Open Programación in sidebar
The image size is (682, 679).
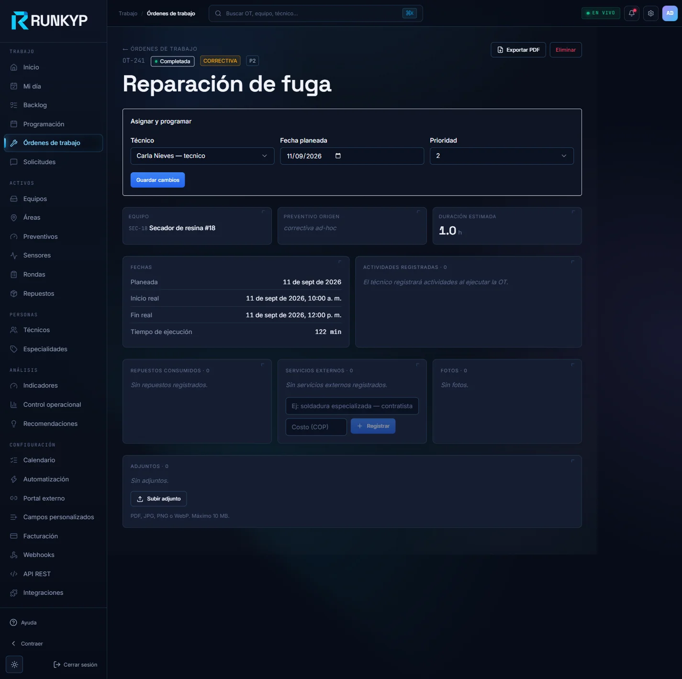(53, 124)
